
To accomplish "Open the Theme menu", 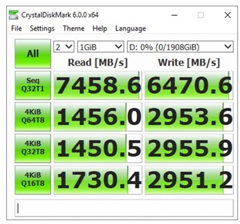I will coord(74,29).
